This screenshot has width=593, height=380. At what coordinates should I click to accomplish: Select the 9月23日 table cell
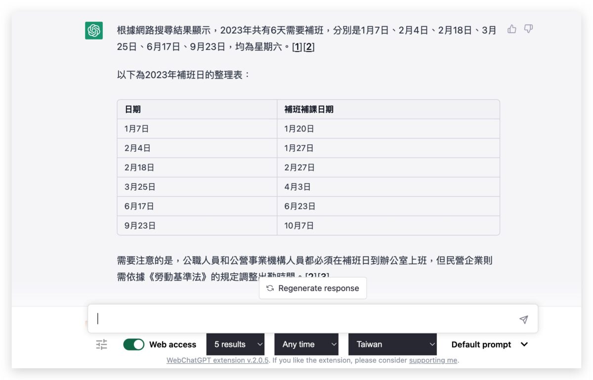(197, 225)
